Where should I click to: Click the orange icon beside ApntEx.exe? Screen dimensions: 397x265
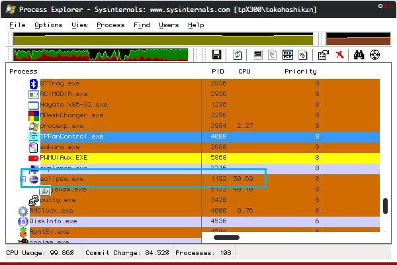point(23,232)
